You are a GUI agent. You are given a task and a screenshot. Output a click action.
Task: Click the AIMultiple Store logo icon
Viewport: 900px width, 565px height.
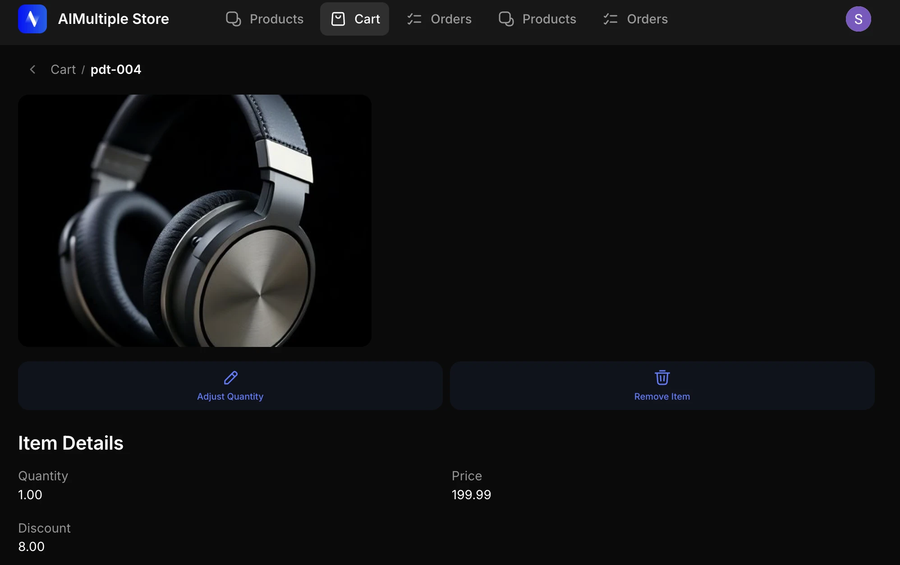[32, 19]
